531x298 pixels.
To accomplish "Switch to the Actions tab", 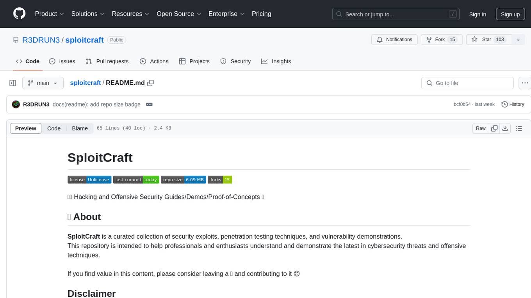I will [x=154, y=61].
